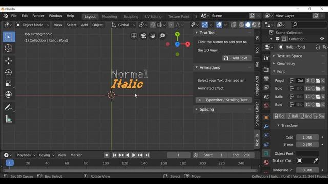Open the Render properties tab icon
The width and height of the screenshot is (328, 184).
[266, 70]
